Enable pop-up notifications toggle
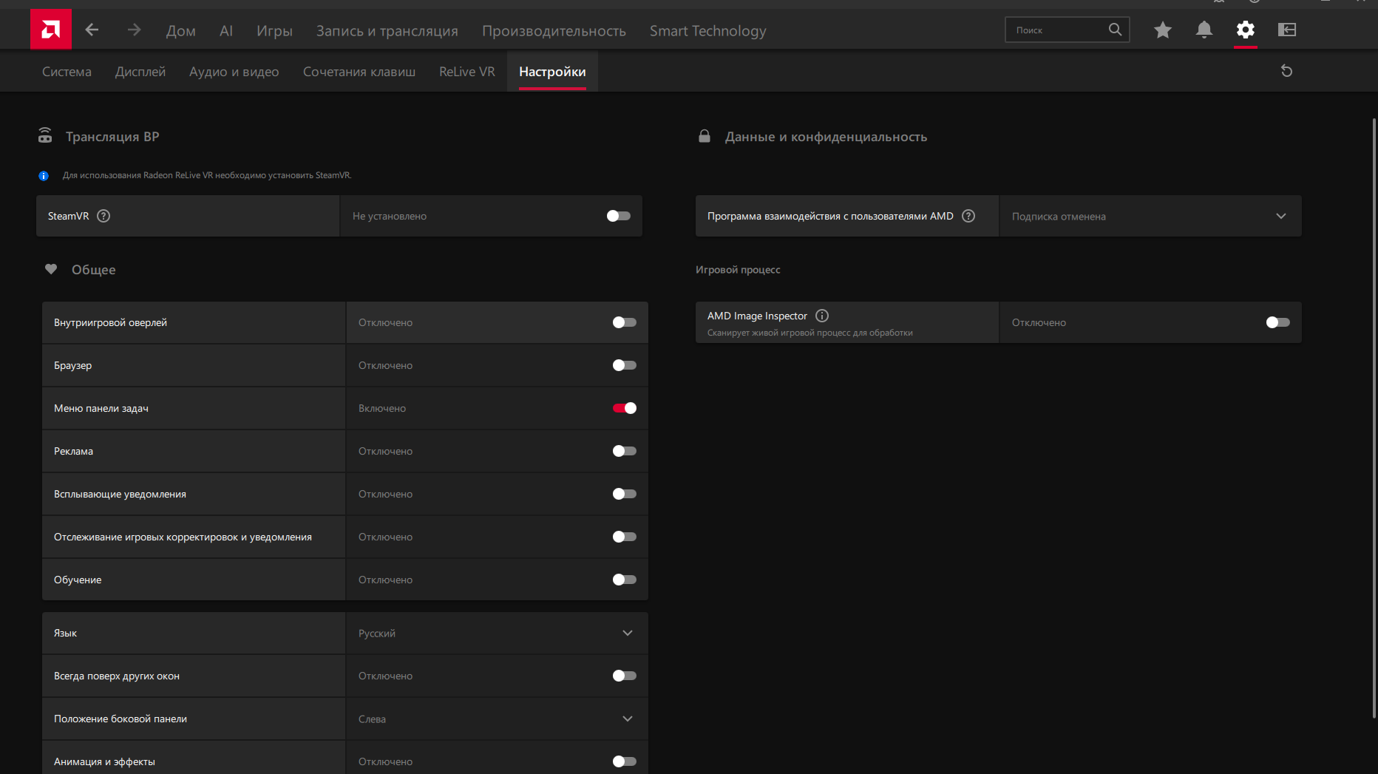Viewport: 1378px width, 774px height. point(624,494)
